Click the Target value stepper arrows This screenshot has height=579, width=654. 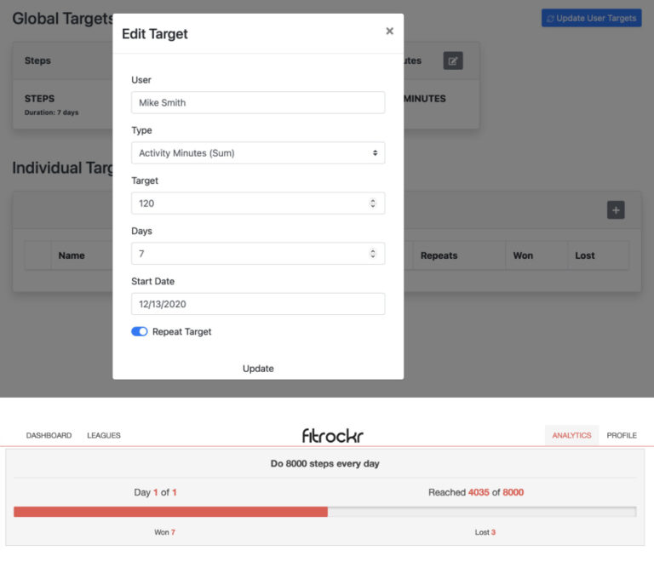point(372,204)
